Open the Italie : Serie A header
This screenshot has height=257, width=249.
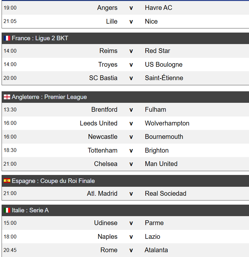click(x=30, y=210)
